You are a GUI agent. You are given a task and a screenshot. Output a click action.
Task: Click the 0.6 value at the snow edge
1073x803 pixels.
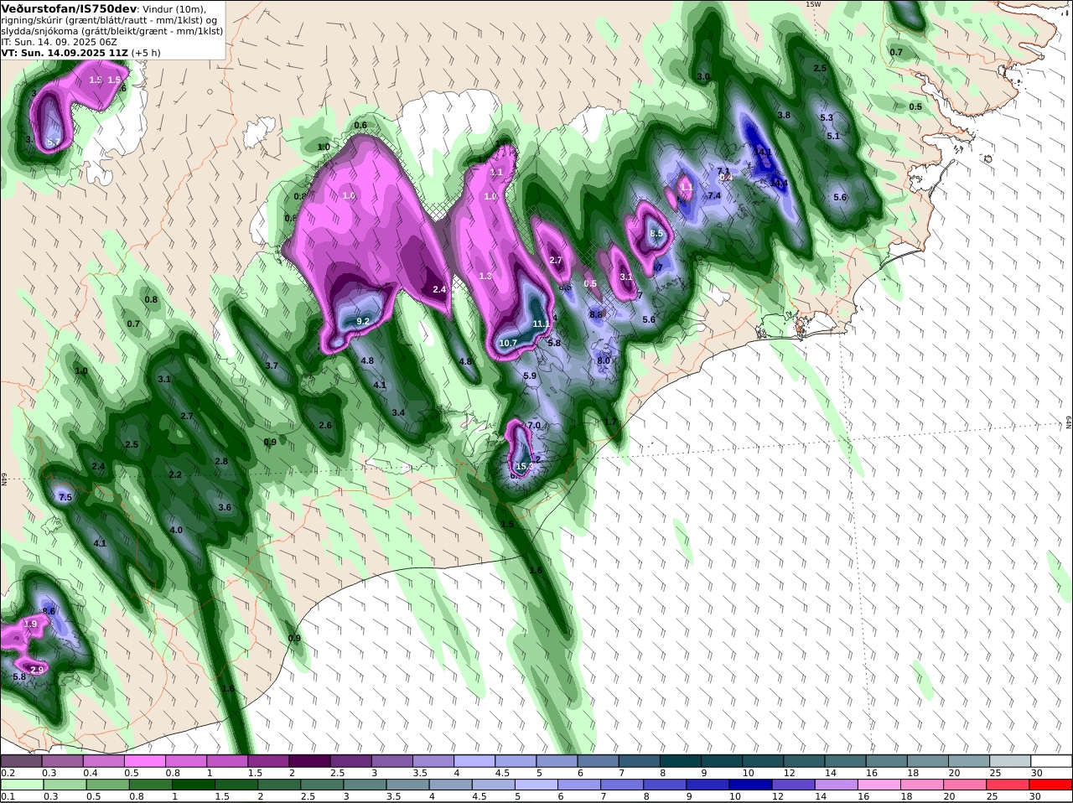click(x=360, y=125)
